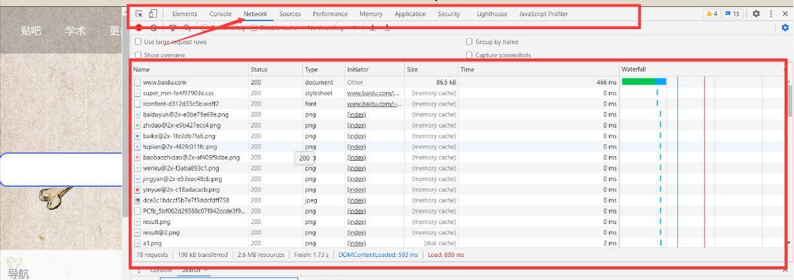Enable Group by frame checkbox

(469, 42)
